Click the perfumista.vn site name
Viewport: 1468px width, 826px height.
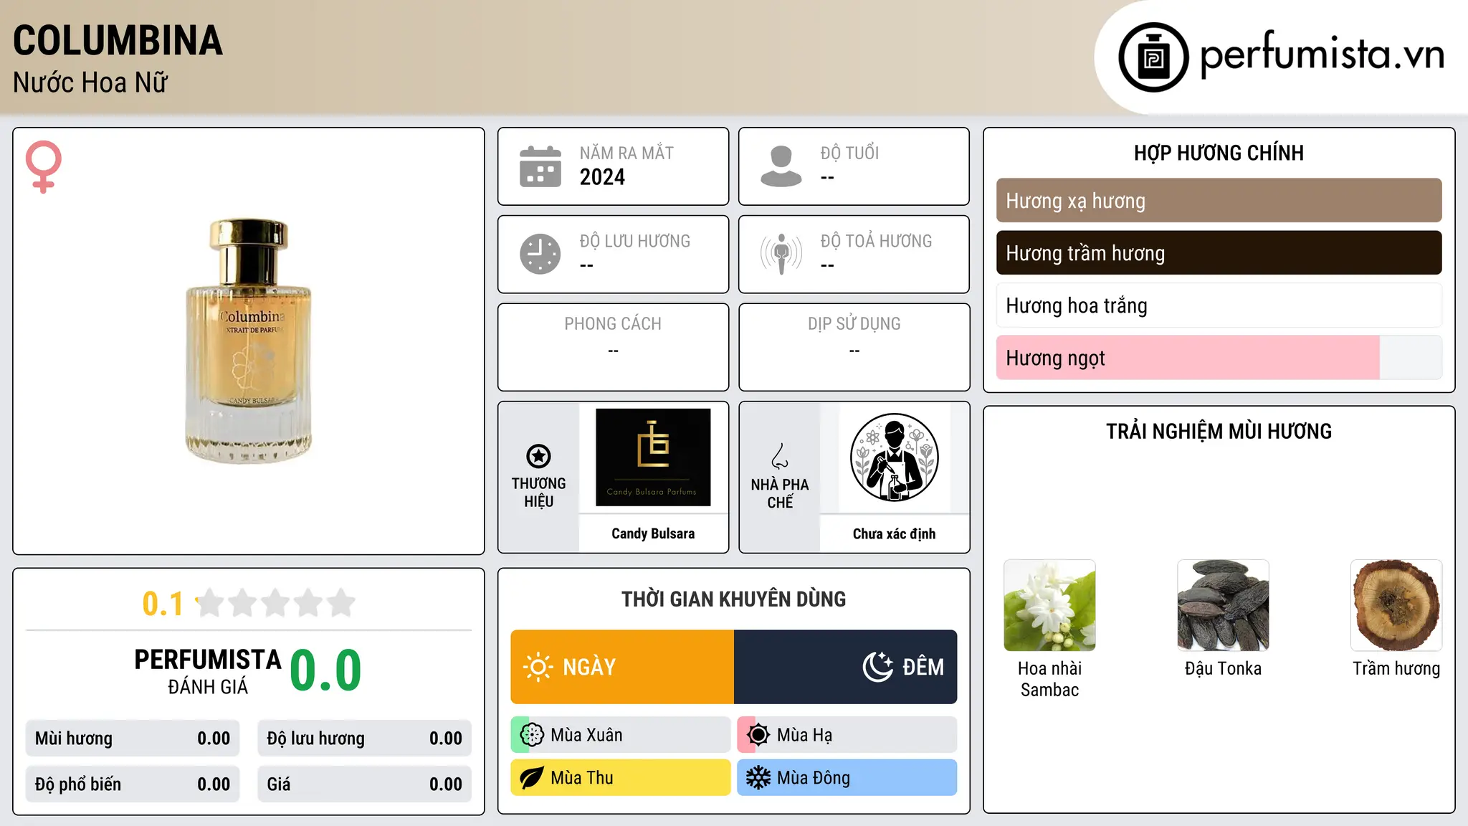pyautogui.click(x=1322, y=54)
